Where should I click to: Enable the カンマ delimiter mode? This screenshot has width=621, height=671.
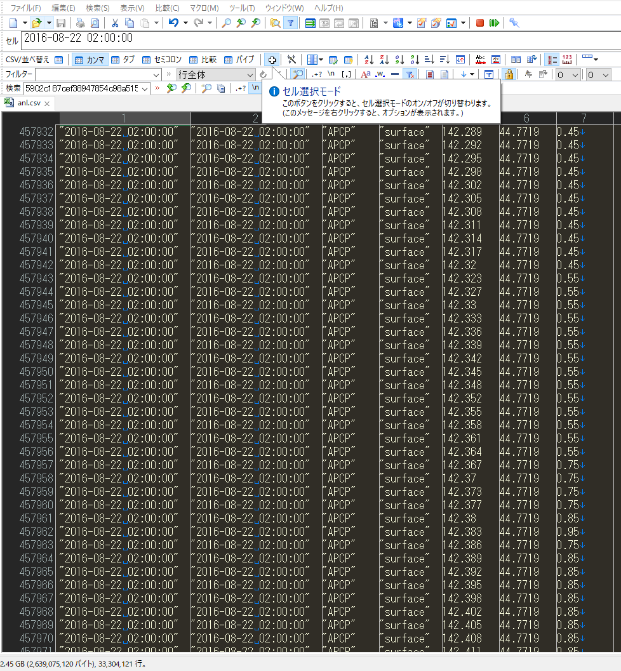tap(90, 60)
